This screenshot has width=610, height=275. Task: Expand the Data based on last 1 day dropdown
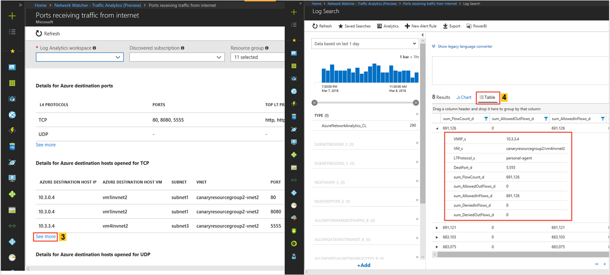365,44
